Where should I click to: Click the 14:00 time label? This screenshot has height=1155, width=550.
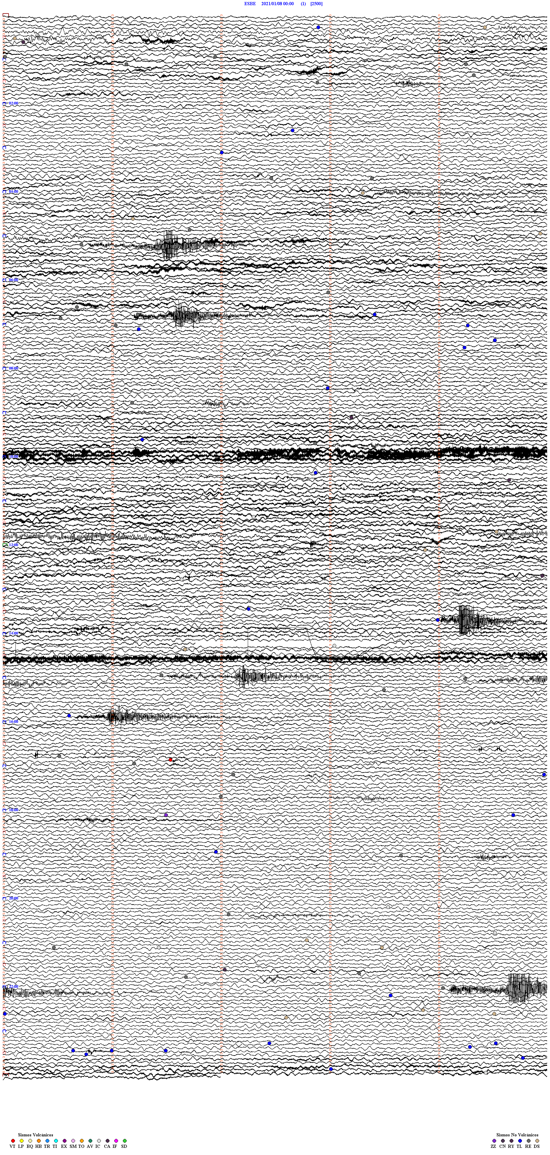(x=13, y=633)
